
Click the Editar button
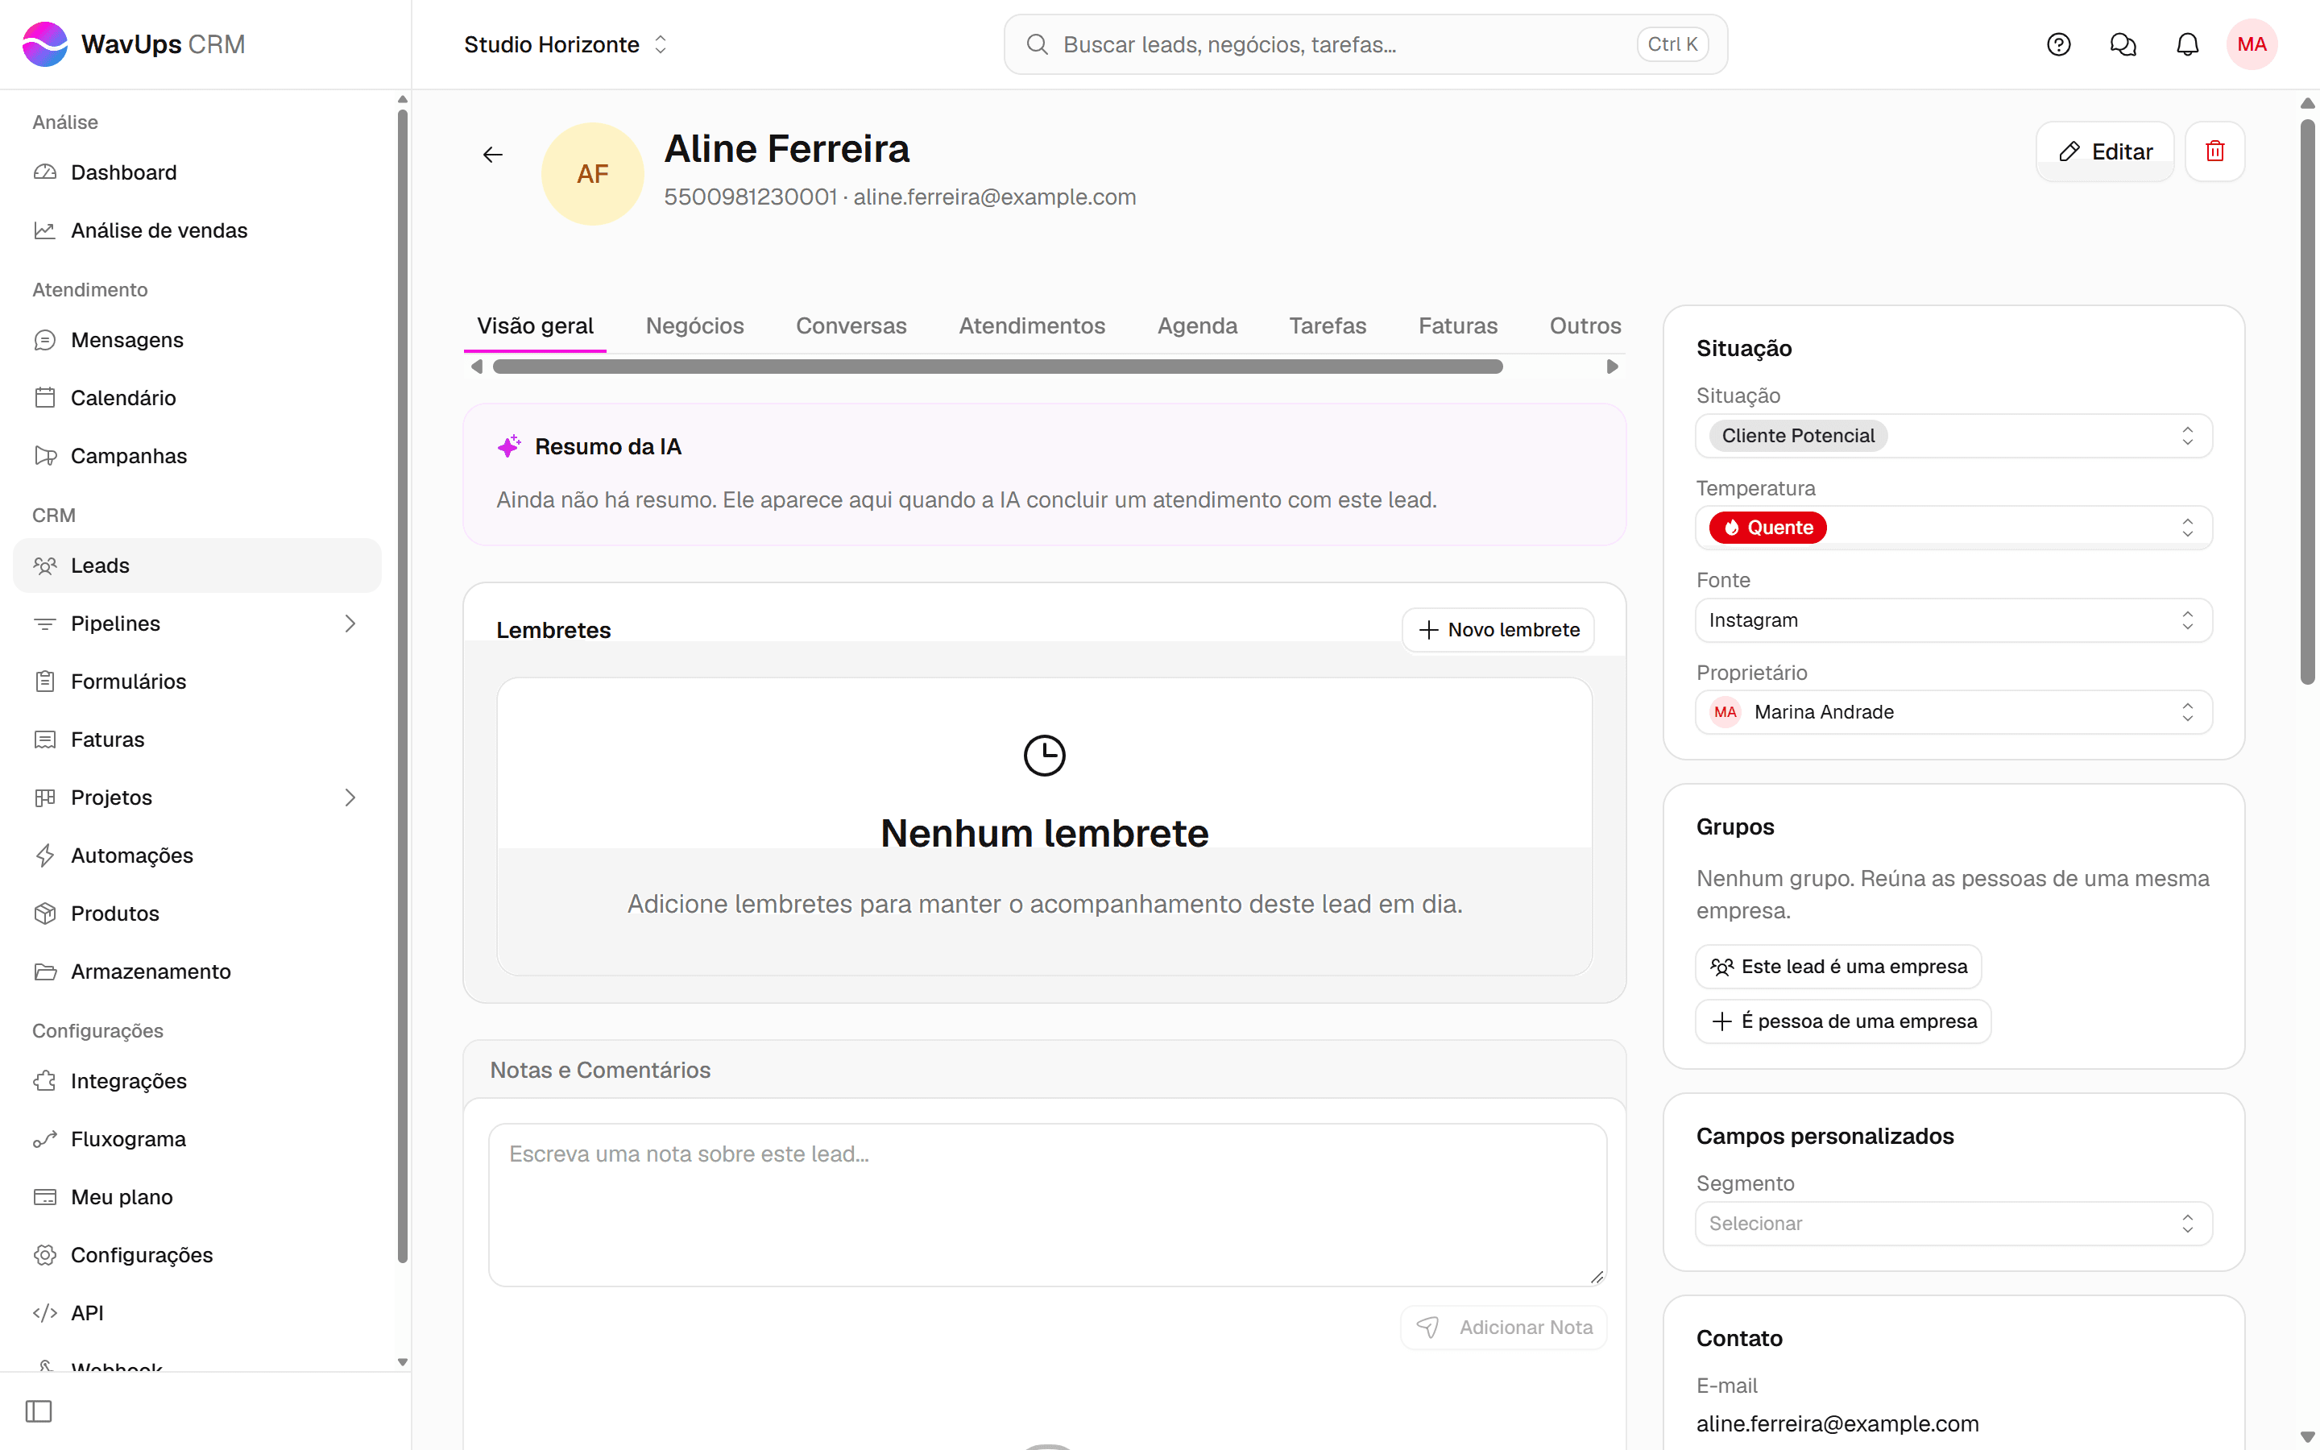tap(2104, 151)
